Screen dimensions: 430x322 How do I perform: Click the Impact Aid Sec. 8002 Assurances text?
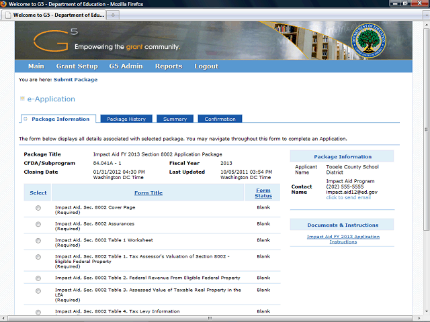(95, 223)
